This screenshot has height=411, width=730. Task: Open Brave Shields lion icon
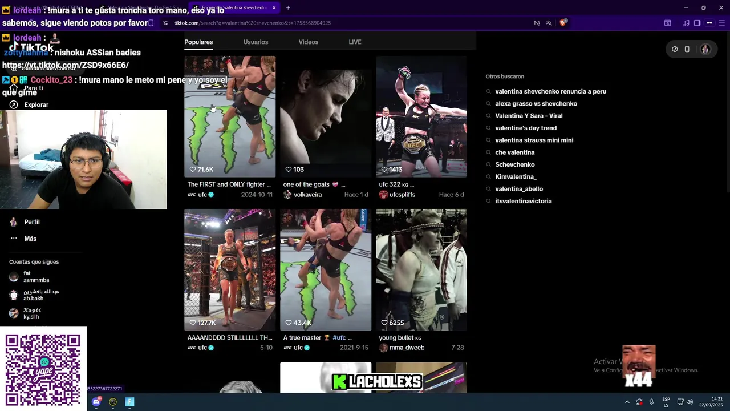point(563,23)
